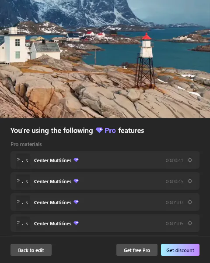210x263 pixels.
Task: Click the Get free Pro button
Action: [x=137, y=250]
